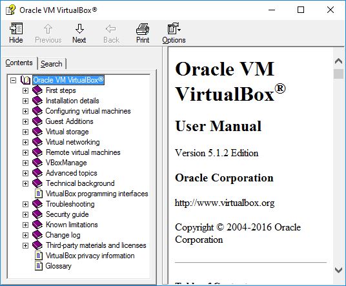Click the book icon beside Advanced topics
The width and height of the screenshot is (346, 286).
[37, 173]
